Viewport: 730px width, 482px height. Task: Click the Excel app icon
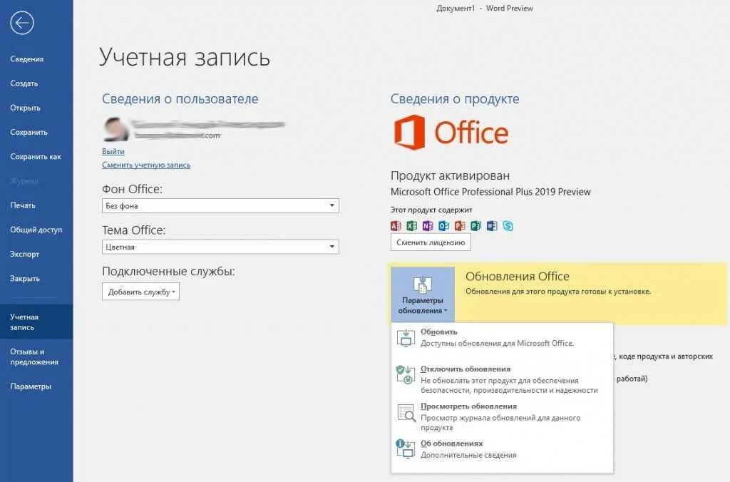[x=411, y=226]
